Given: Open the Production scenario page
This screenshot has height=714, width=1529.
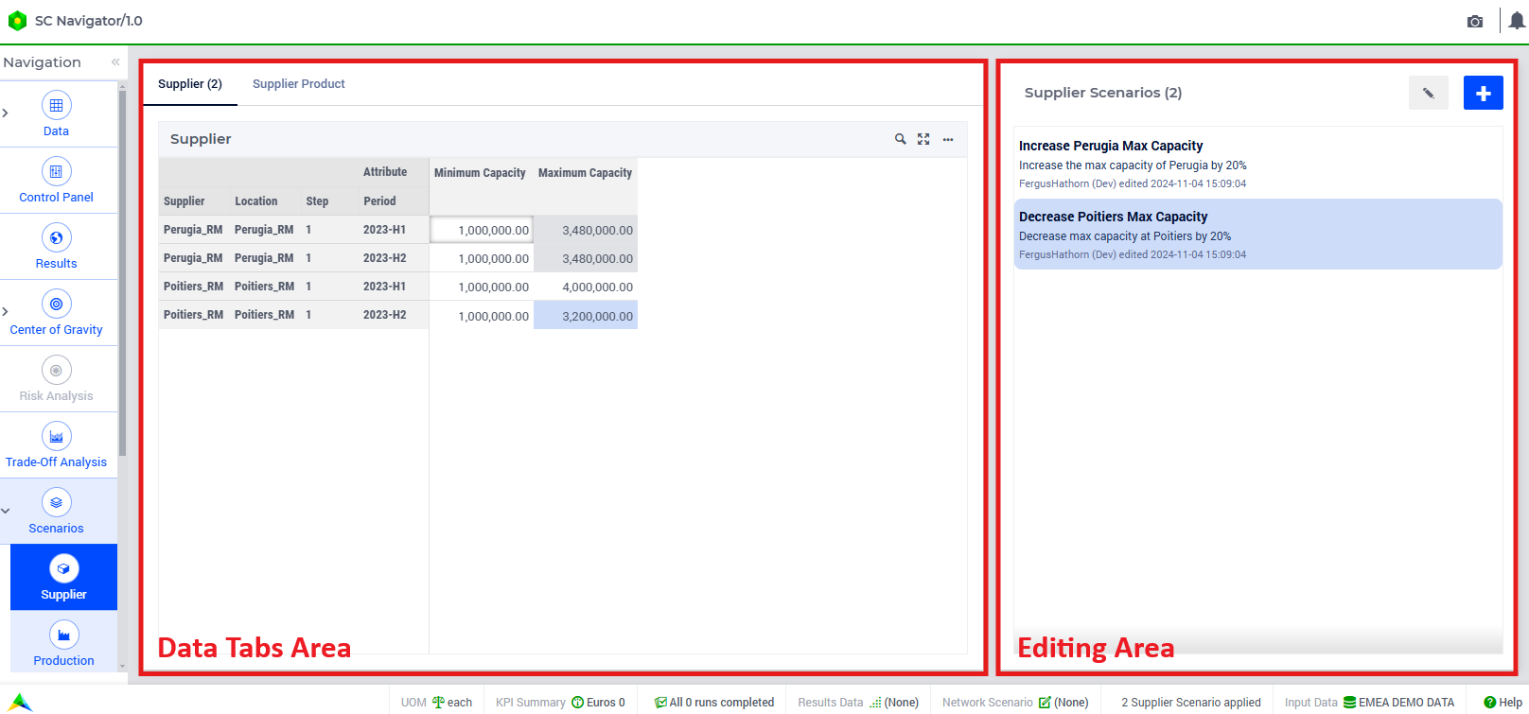Looking at the screenshot, I should [63, 644].
